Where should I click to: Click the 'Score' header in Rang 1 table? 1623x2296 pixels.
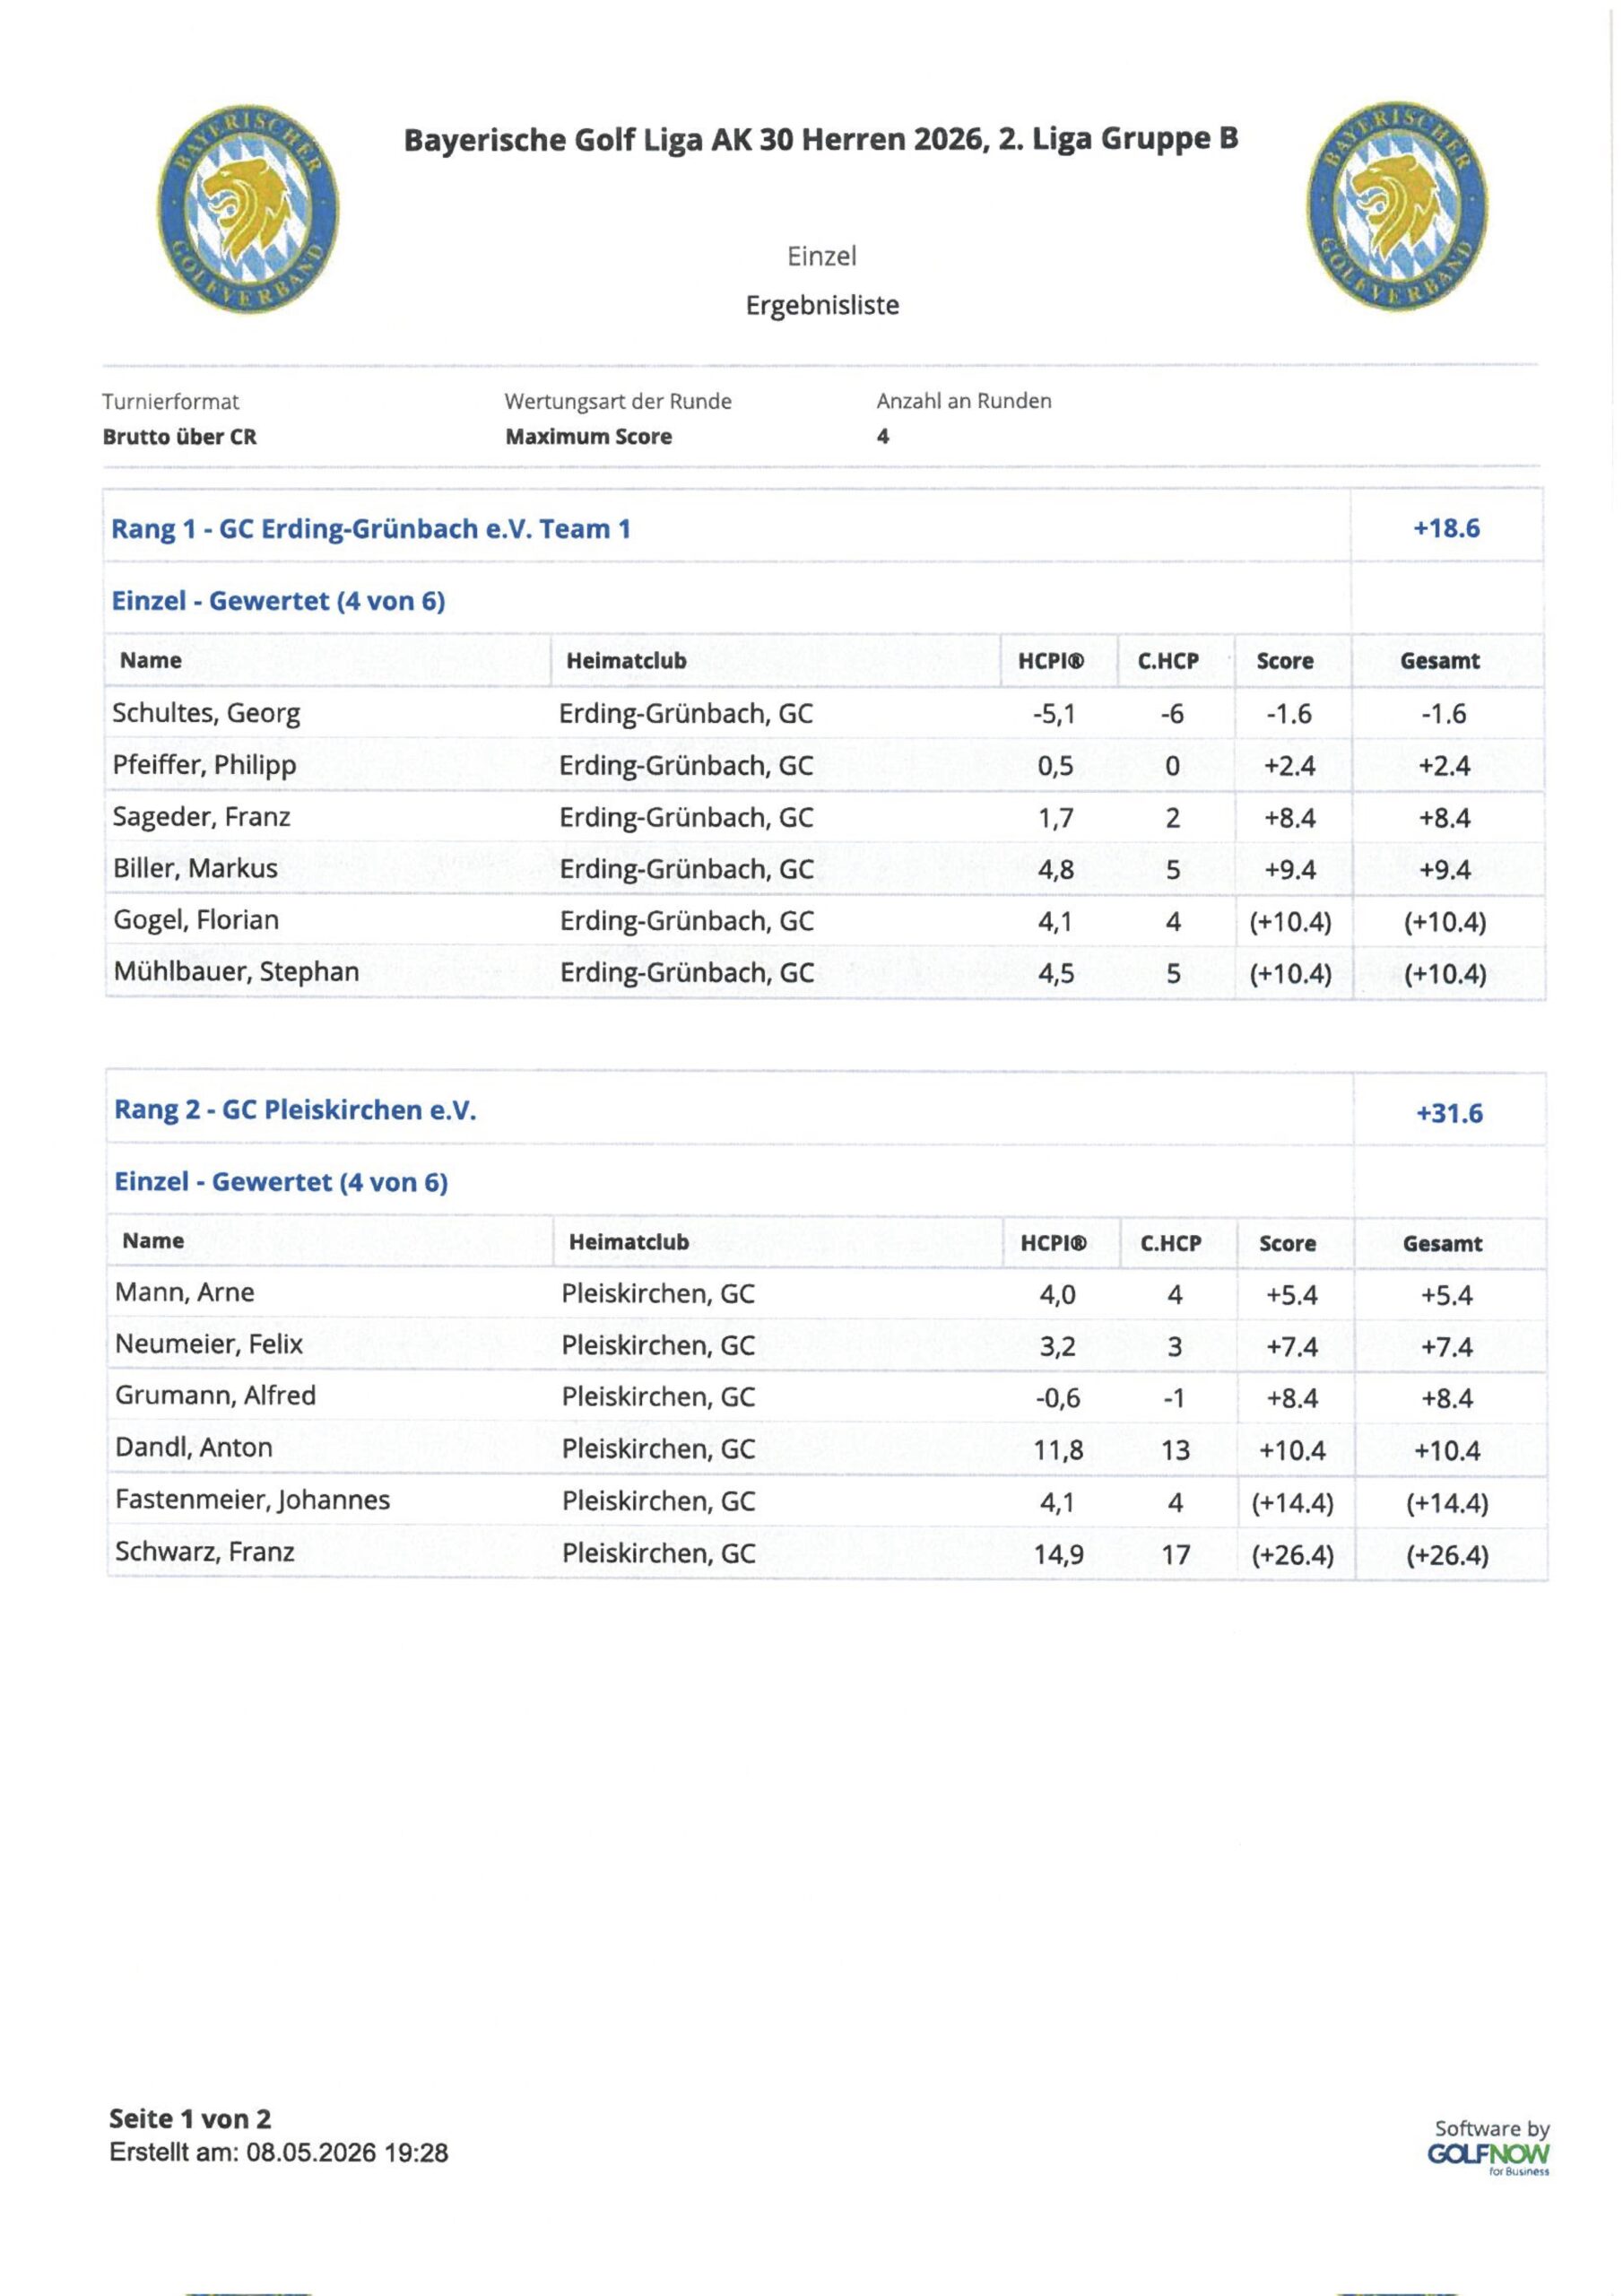tap(1285, 661)
